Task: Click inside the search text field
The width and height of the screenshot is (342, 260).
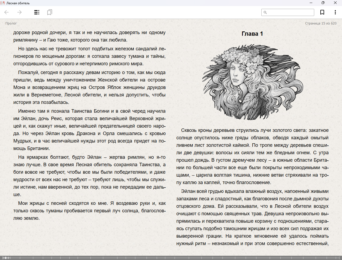Action: click(x=290, y=13)
